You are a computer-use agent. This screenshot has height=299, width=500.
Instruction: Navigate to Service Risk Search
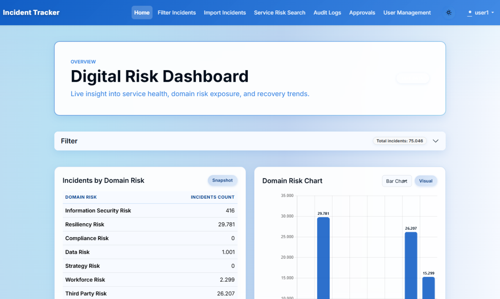(x=280, y=12)
